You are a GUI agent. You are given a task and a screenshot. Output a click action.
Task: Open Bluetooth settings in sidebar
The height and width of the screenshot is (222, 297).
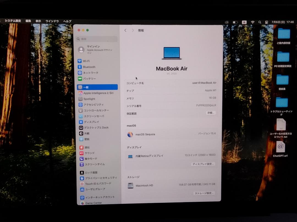86,67
